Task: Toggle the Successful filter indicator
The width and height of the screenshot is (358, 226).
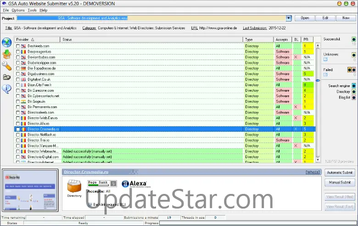Action: coord(354,39)
